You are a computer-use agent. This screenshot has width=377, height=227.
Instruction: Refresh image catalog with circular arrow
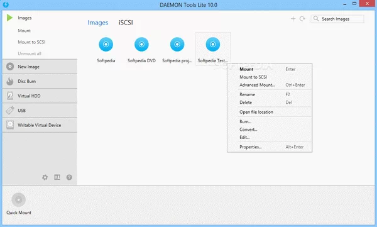tap(302, 19)
